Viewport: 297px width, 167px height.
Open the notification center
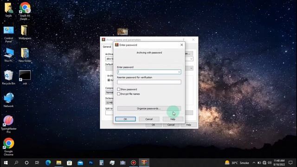tap(291, 163)
